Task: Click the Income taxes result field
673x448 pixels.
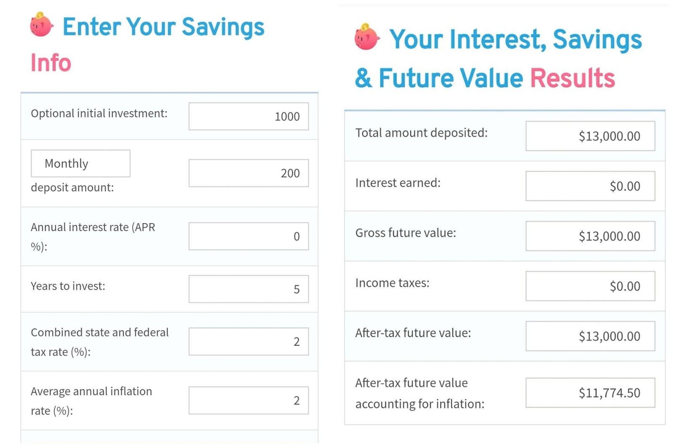Action: click(x=590, y=286)
